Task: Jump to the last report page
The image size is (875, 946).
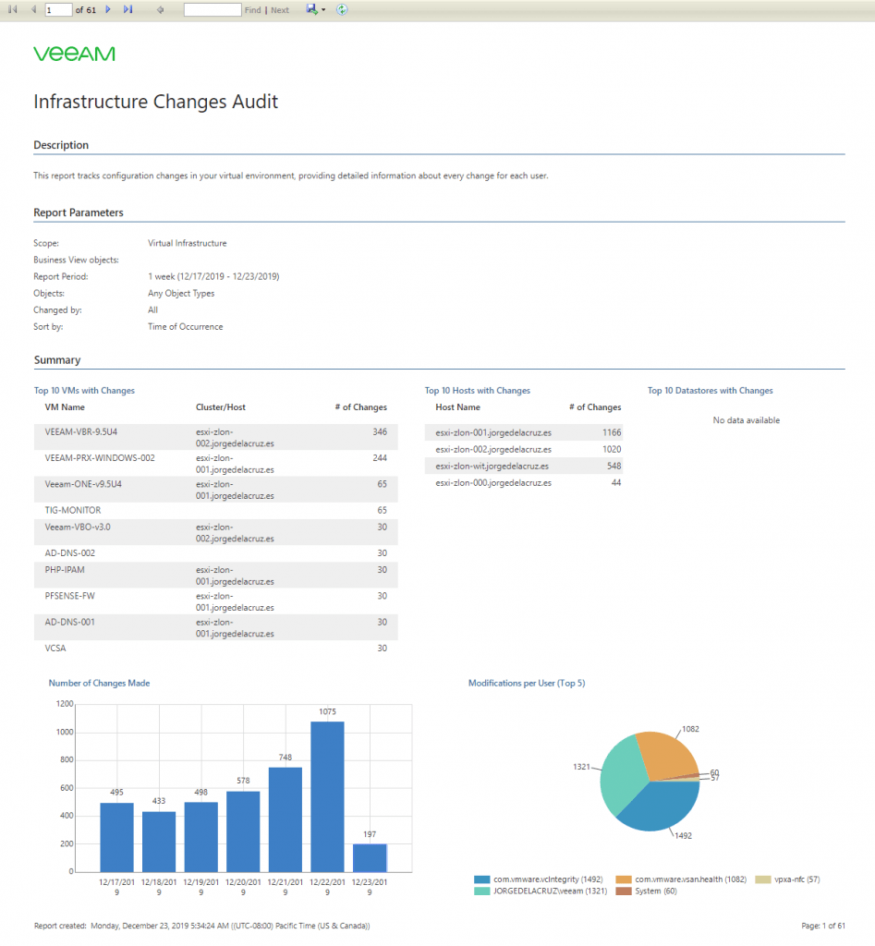Action: click(128, 9)
